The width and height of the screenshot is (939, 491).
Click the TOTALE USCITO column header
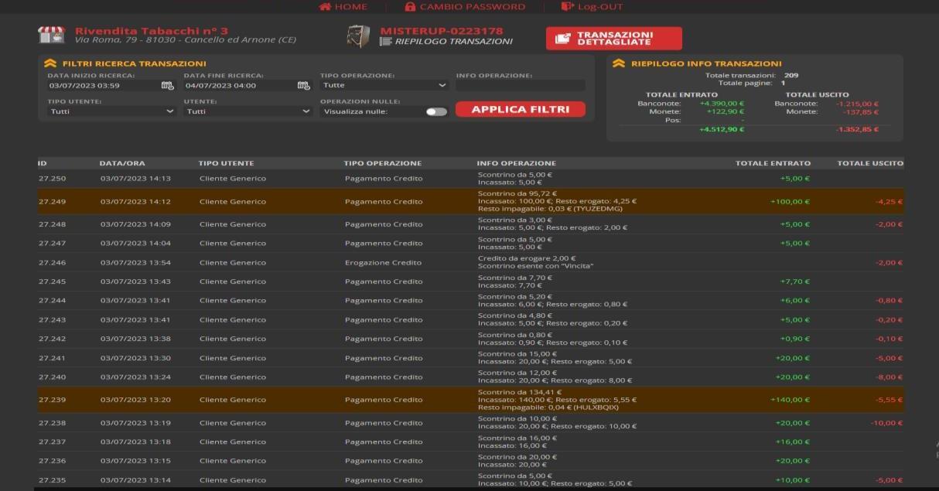[870, 163]
